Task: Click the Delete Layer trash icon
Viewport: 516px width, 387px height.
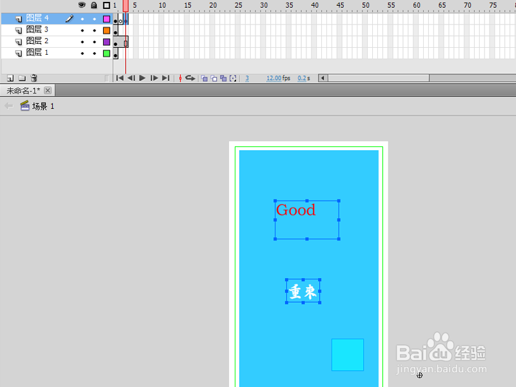Action: 34,78
